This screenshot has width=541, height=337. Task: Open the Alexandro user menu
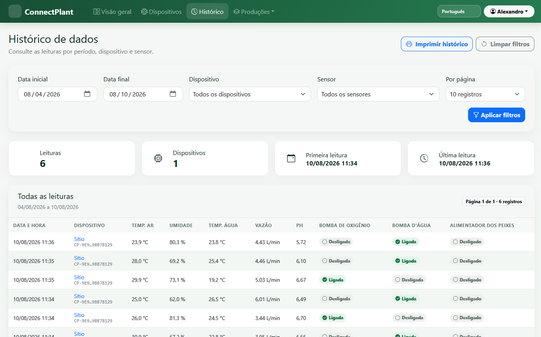click(509, 12)
